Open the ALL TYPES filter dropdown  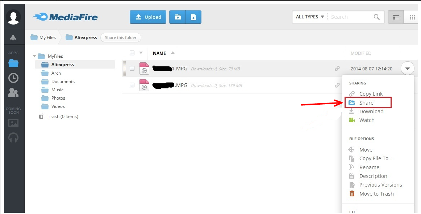310,17
